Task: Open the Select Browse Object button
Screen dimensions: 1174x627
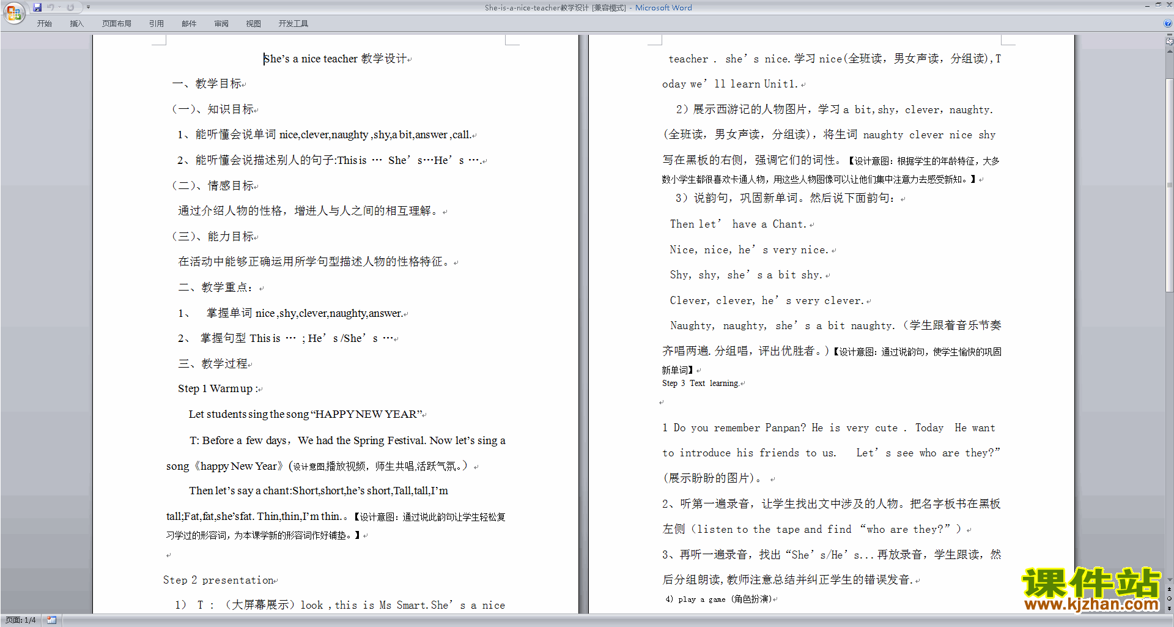Action: point(1170,598)
